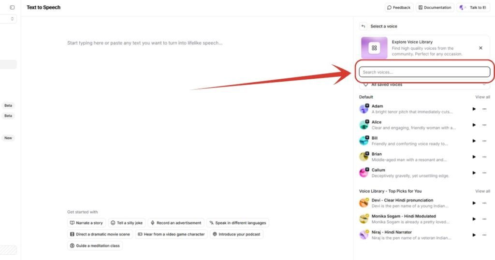This screenshot has width=495, height=260.
Task: Click View all for Voice Library picks
Action: (x=482, y=191)
